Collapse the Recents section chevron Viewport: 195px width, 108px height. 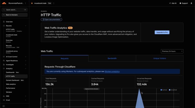26,26
